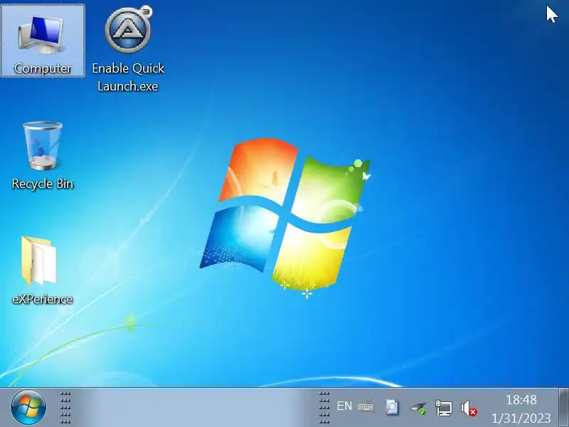Click the Computer icon label text
The width and height of the screenshot is (569, 427).
coord(43,68)
